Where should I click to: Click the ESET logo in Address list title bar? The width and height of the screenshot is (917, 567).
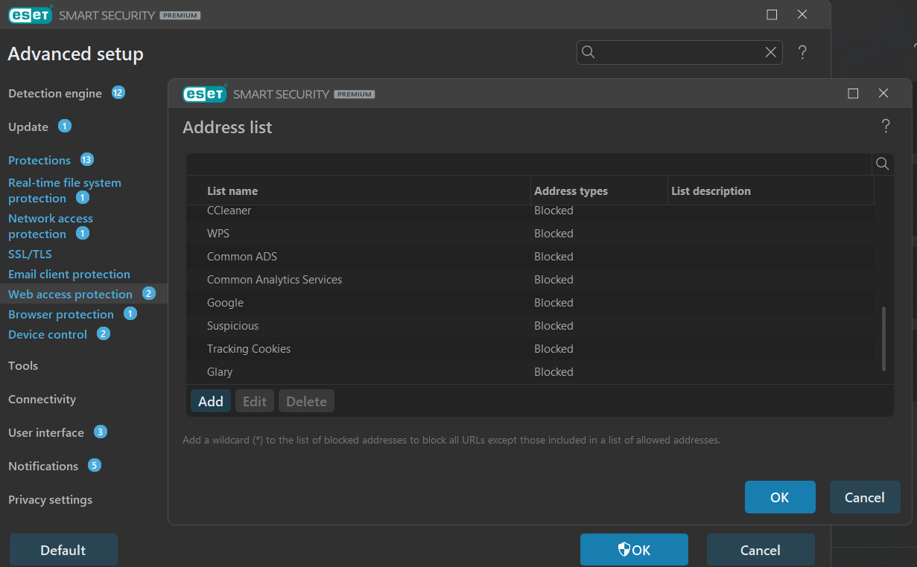click(205, 94)
